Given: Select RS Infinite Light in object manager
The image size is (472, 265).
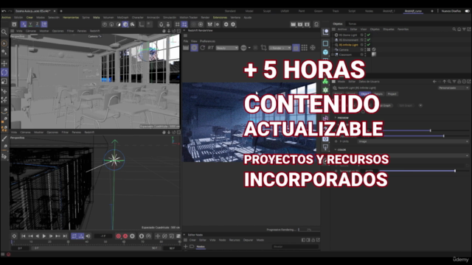Looking at the screenshot, I should click(x=349, y=45).
